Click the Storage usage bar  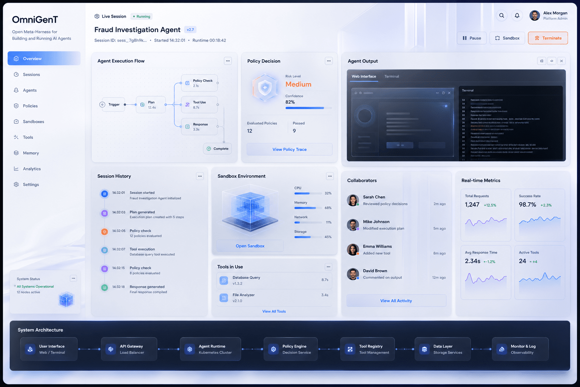[308, 237]
